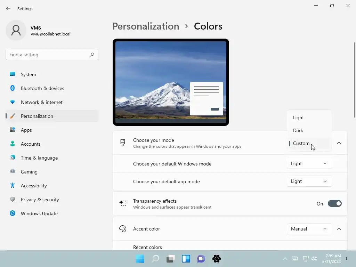Click the search magnifier in Find a setting
Screen dimensions: 356x267
click(92, 55)
